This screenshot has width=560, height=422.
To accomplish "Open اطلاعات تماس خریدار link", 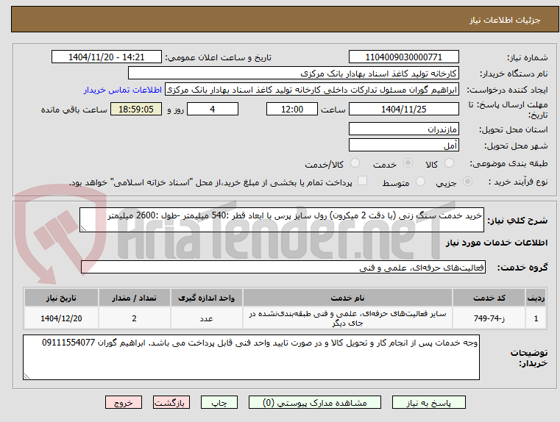I will tap(123, 90).
